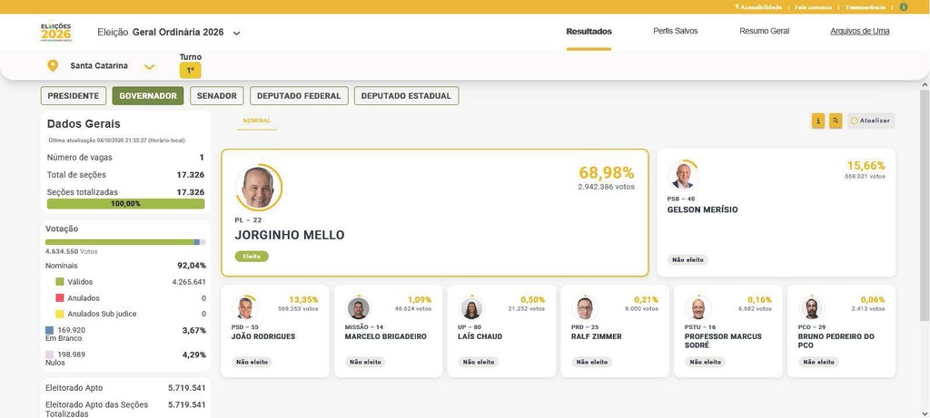Click the 15,66% percentage value

[866, 166]
